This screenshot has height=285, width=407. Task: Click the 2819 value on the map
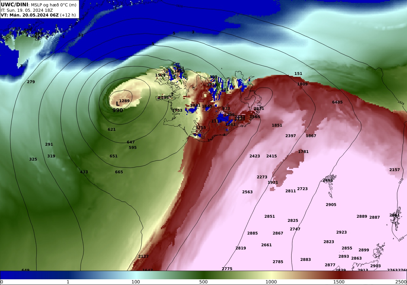click(x=241, y=248)
